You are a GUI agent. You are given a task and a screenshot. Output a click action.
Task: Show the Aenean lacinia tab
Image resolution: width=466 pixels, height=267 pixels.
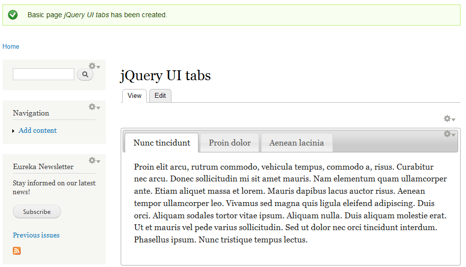297,143
